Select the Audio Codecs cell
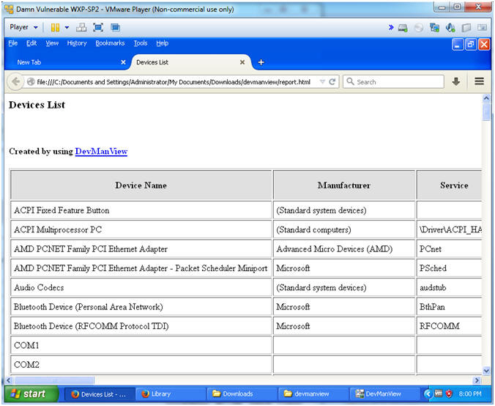 tap(141, 287)
